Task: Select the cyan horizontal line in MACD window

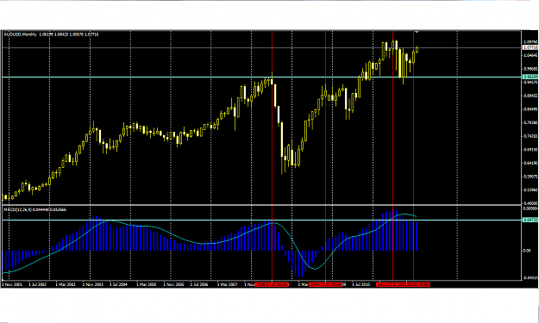Action: click(261, 220)
